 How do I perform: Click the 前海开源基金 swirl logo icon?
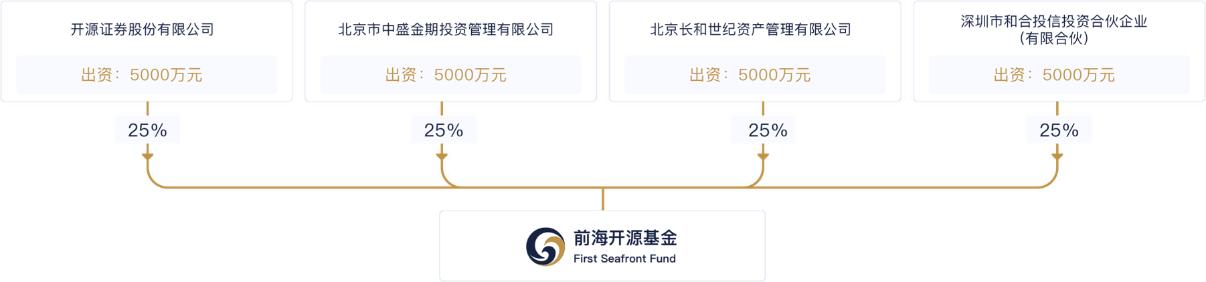coord(545,247)
